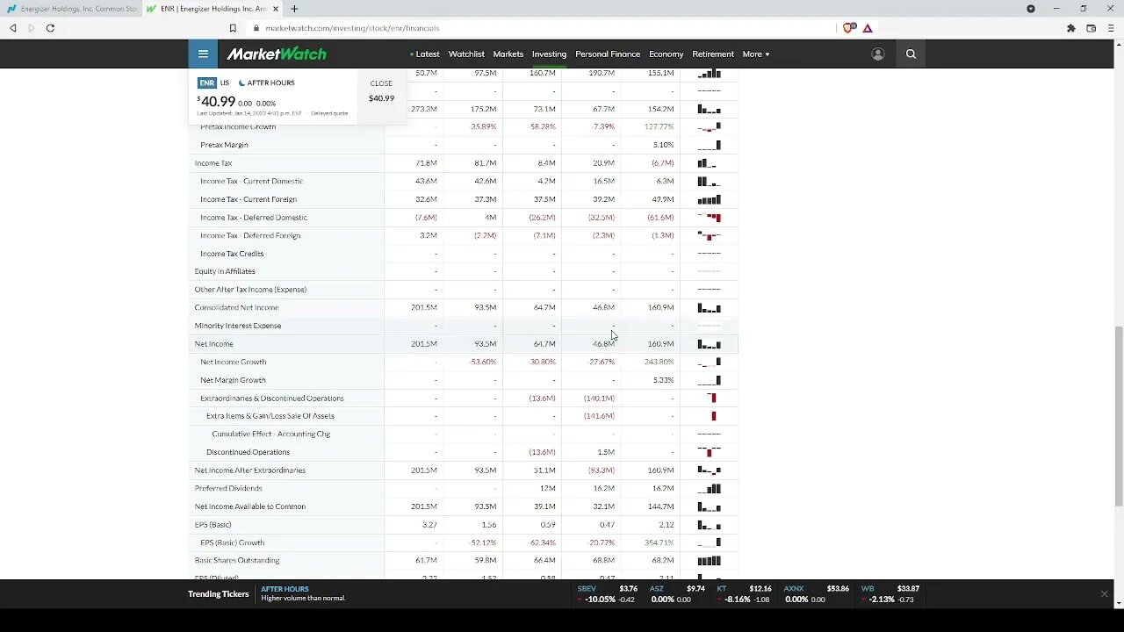Screen dimensions: 1124x632
Task: Click the Preferred Dividends trend sparkline
Action: [x=709, y=488]
